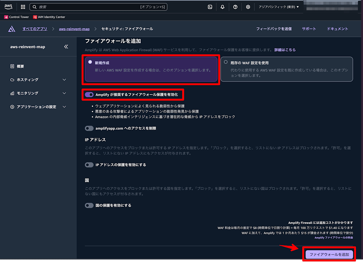The width and height of the screenshot is (363, 262).
Task: Click the IP アドレス section heading
Action: pos(95,140)
